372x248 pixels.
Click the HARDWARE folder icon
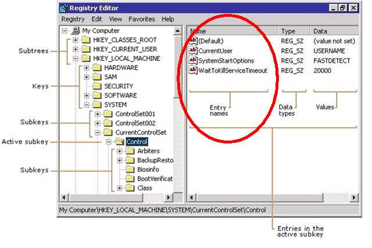[x=97, y=67]
